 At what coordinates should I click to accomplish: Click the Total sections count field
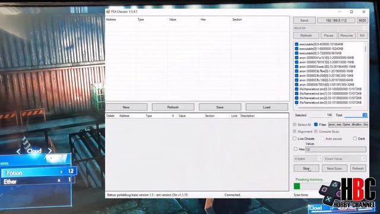tap(356, 115)
